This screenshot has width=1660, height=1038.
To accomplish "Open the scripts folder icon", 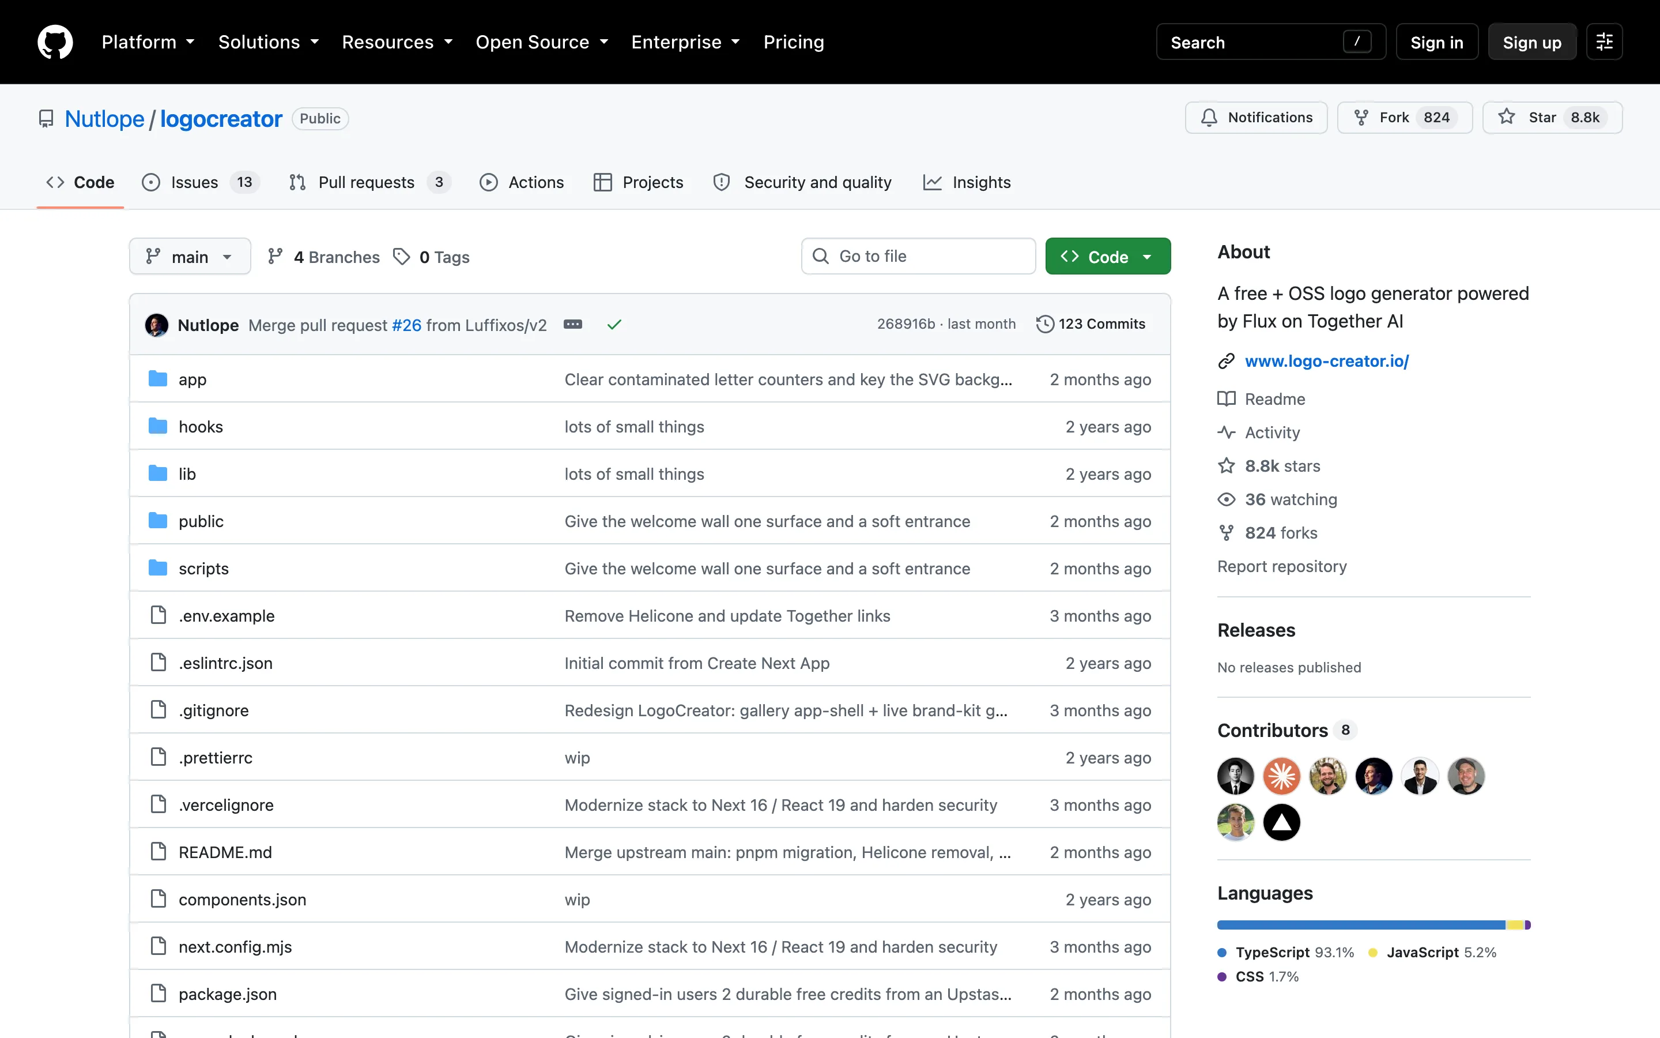I will tap(158, 569).
